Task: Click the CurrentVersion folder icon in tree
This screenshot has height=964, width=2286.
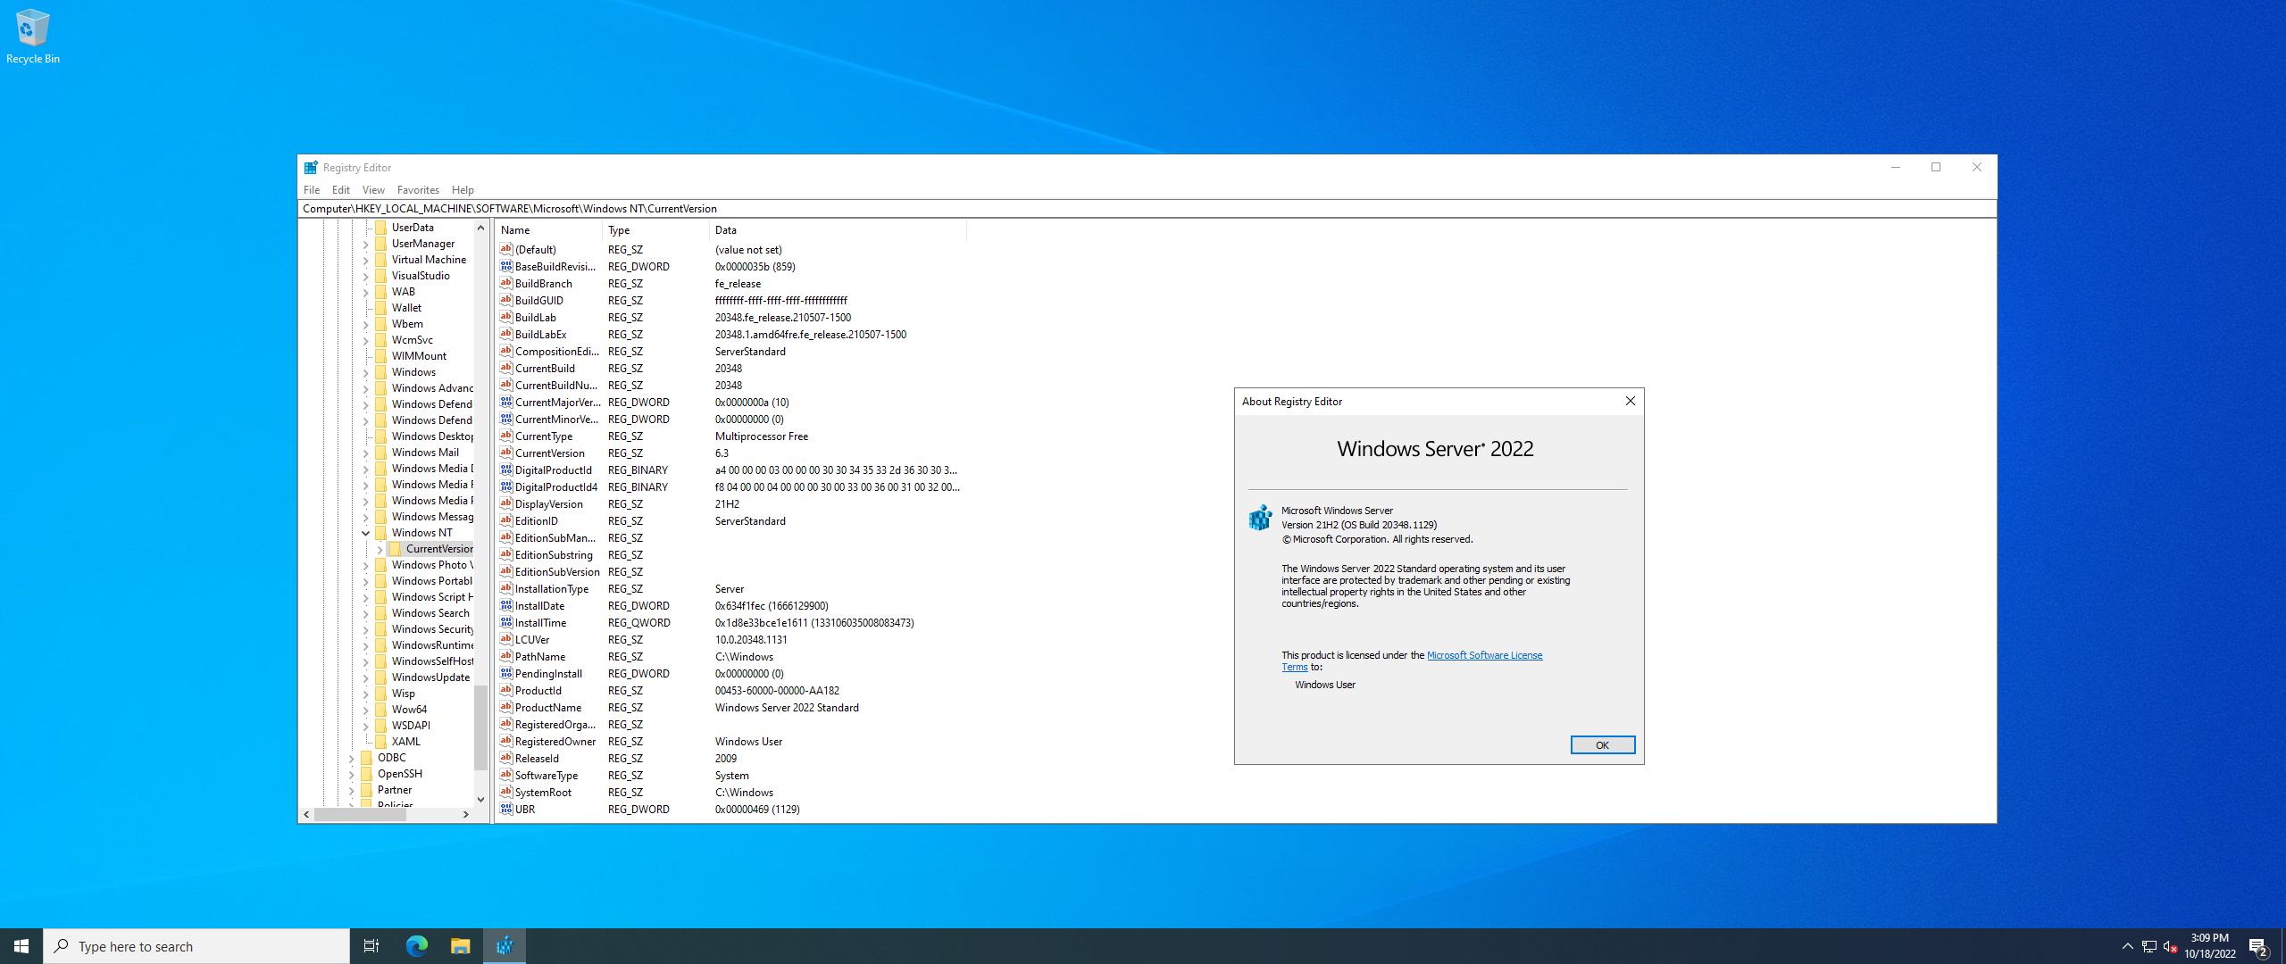Action: (396, 548)
